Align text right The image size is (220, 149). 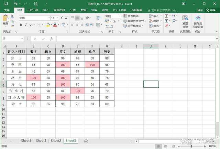(x=82, y=25)
